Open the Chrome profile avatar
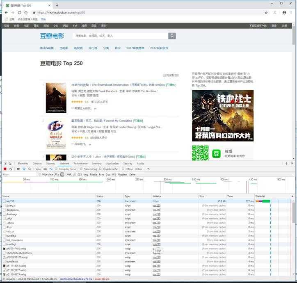Screen dimensions: 297x283 [284, 13]
